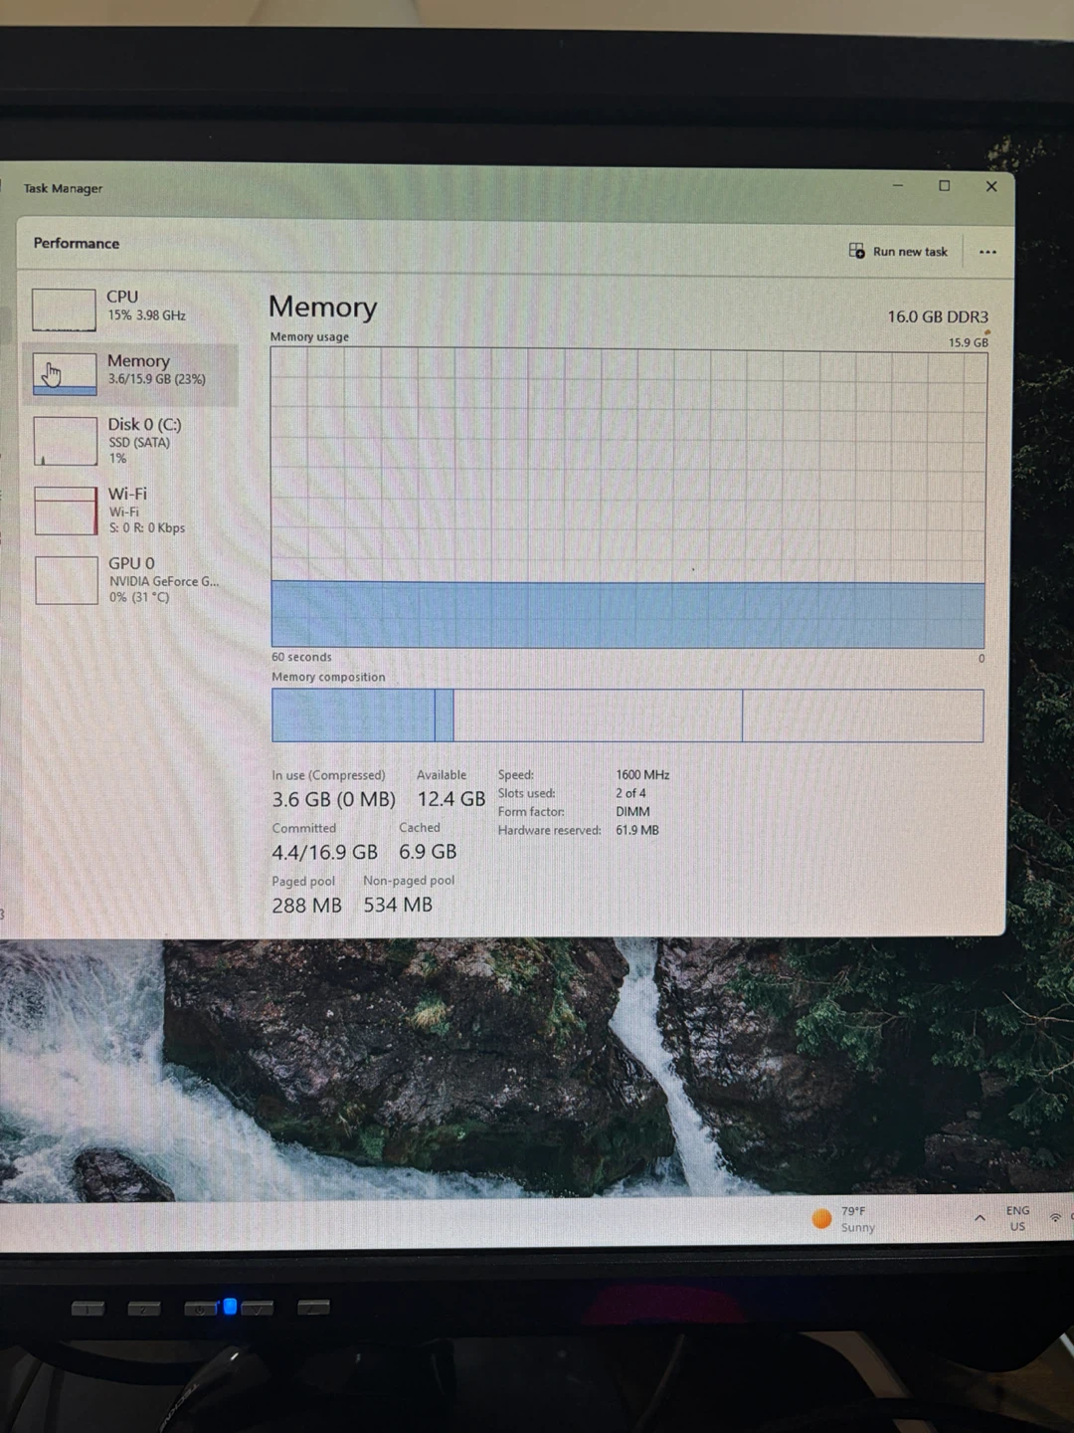Click the ENG US language indicator
The height and width of the screenshot is (1433, 1074).
tap(1017, 1218)
